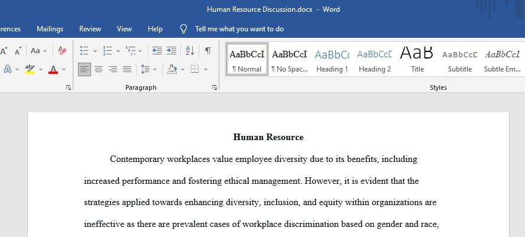Expand the Change Case dropdown arrow
This screenshot has width=525, height=237.
click(45, 51)
